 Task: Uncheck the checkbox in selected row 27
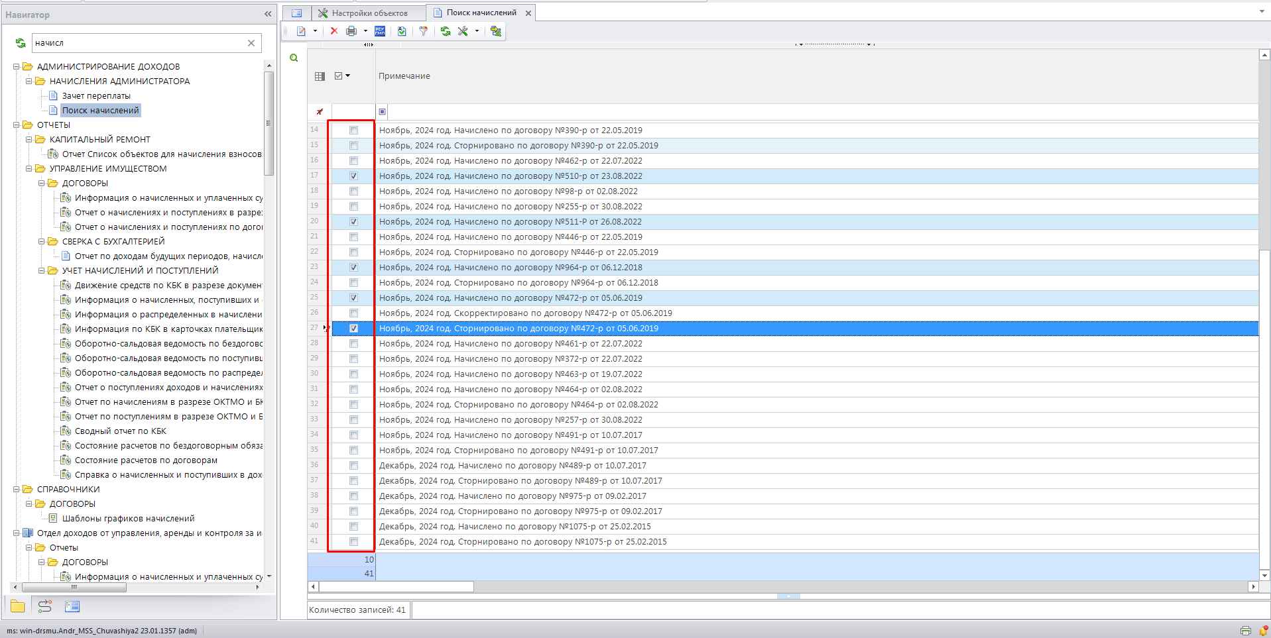(x=353, y=329)
